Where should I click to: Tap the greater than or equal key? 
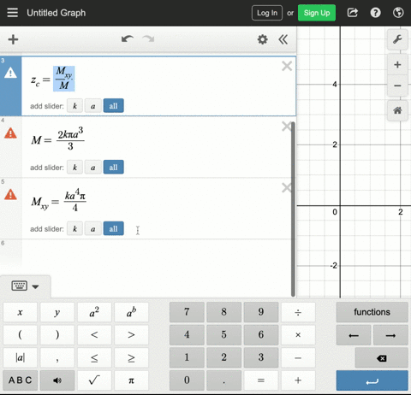coord(131,357)
